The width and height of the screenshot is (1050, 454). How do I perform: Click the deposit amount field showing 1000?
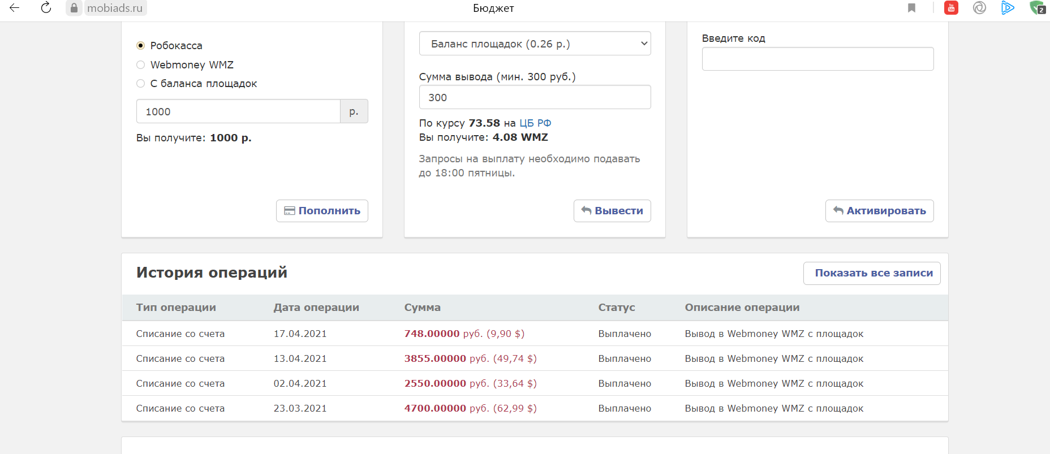pos(238,111)
